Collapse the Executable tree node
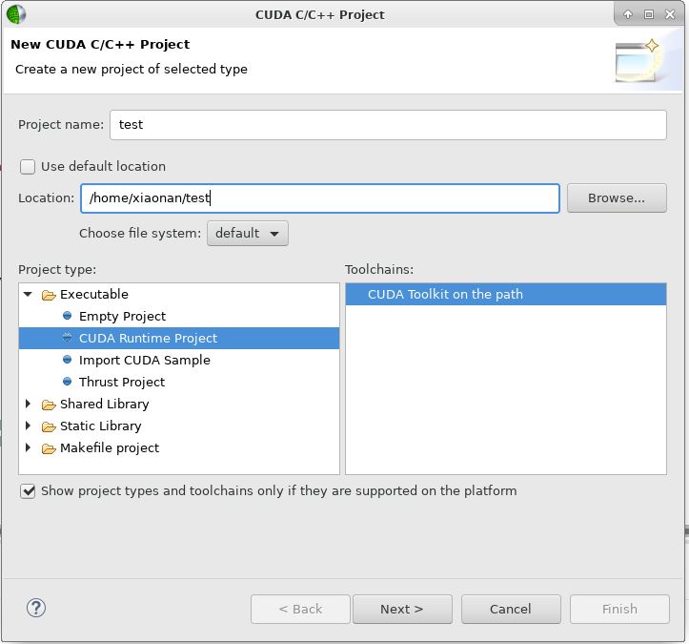 28,294
